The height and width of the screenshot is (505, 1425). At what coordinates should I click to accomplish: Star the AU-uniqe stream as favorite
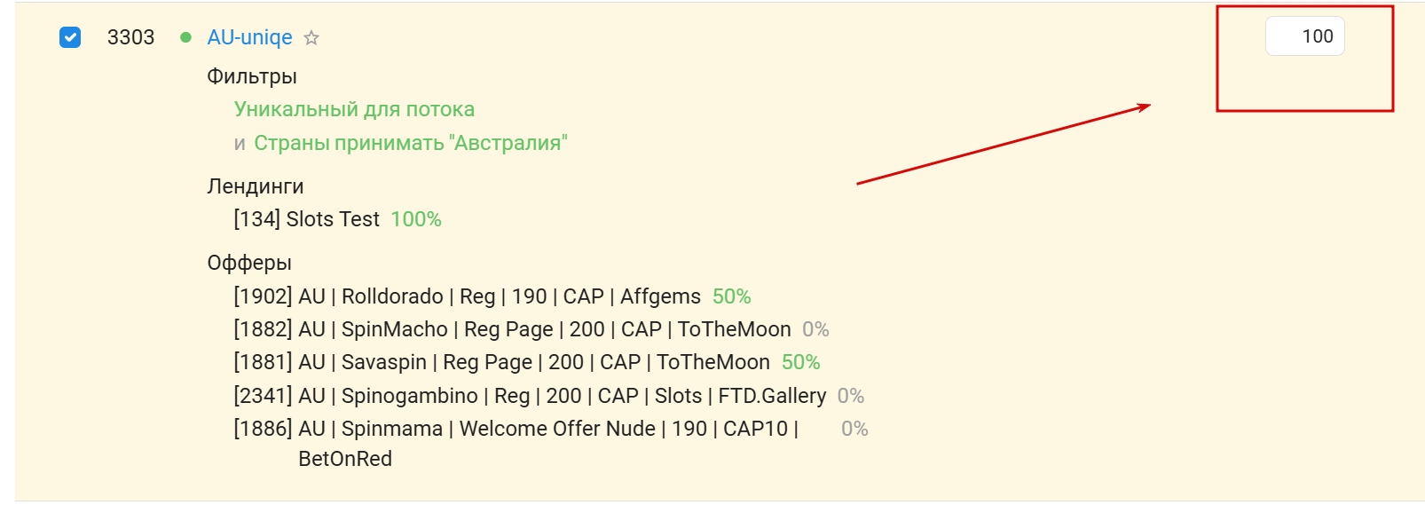click(x=311, y=38)
